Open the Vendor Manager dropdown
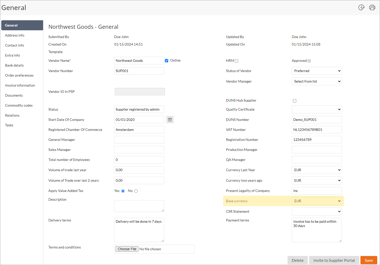The width and height of the screenshot is (380, 265). click(317, 81)
